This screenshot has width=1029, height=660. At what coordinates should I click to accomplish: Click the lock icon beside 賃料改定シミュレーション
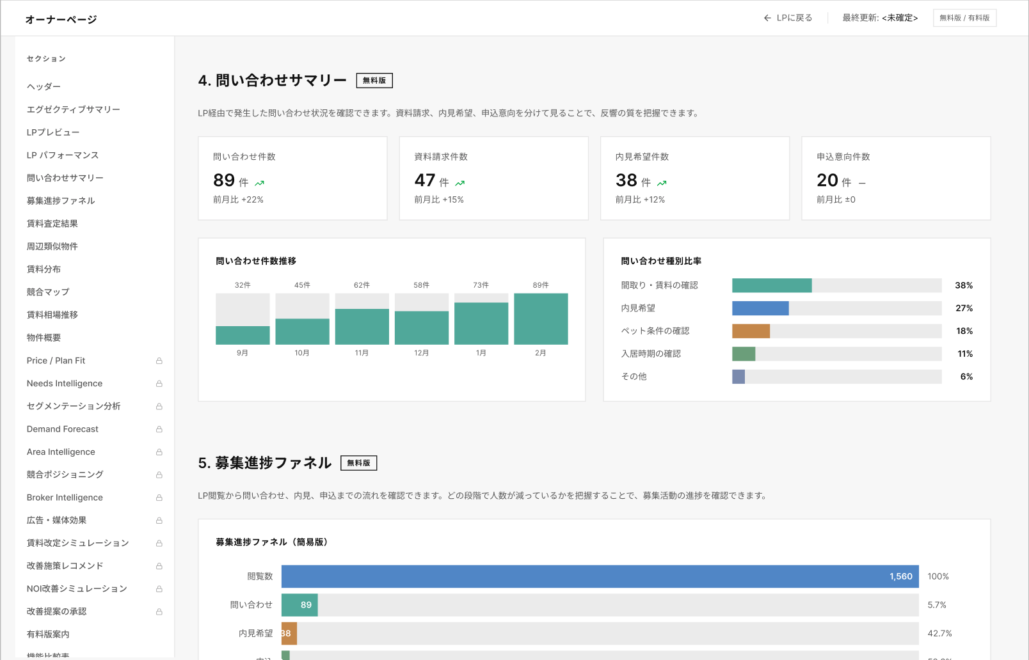coord(159,543)
